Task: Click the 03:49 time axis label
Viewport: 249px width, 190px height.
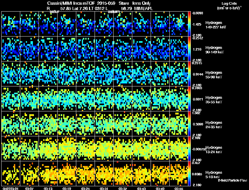Action: coord(160,188)
